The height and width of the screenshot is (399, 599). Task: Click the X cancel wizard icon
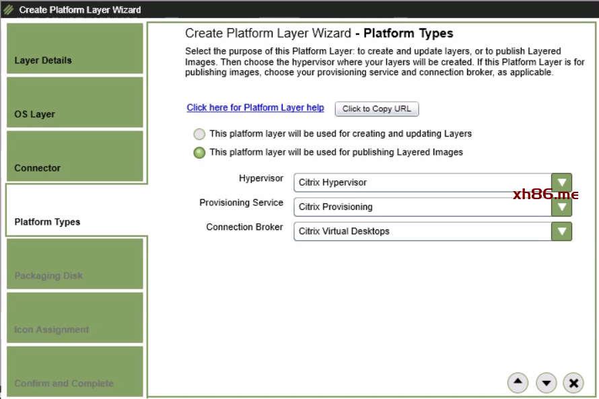(x=573, y=383)
